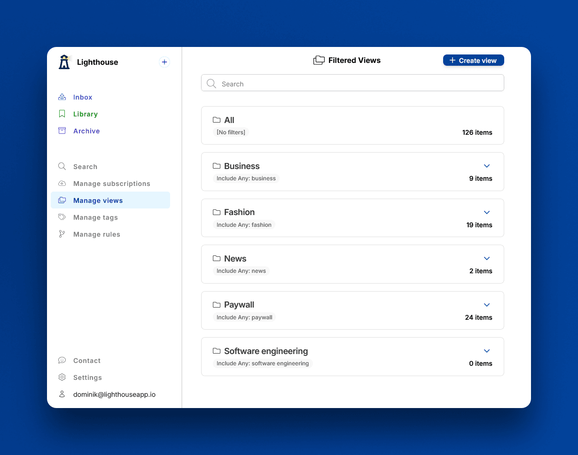The width and height of the screenshot is (578, 455).
Task: Open the Software engineering chevron dropdown
Action: 487,351
